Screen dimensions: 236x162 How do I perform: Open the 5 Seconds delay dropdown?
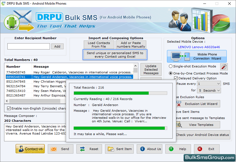(209, 91)
